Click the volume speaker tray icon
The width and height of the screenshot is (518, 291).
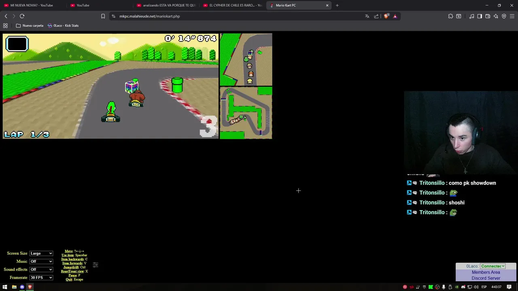pos(476,287)
